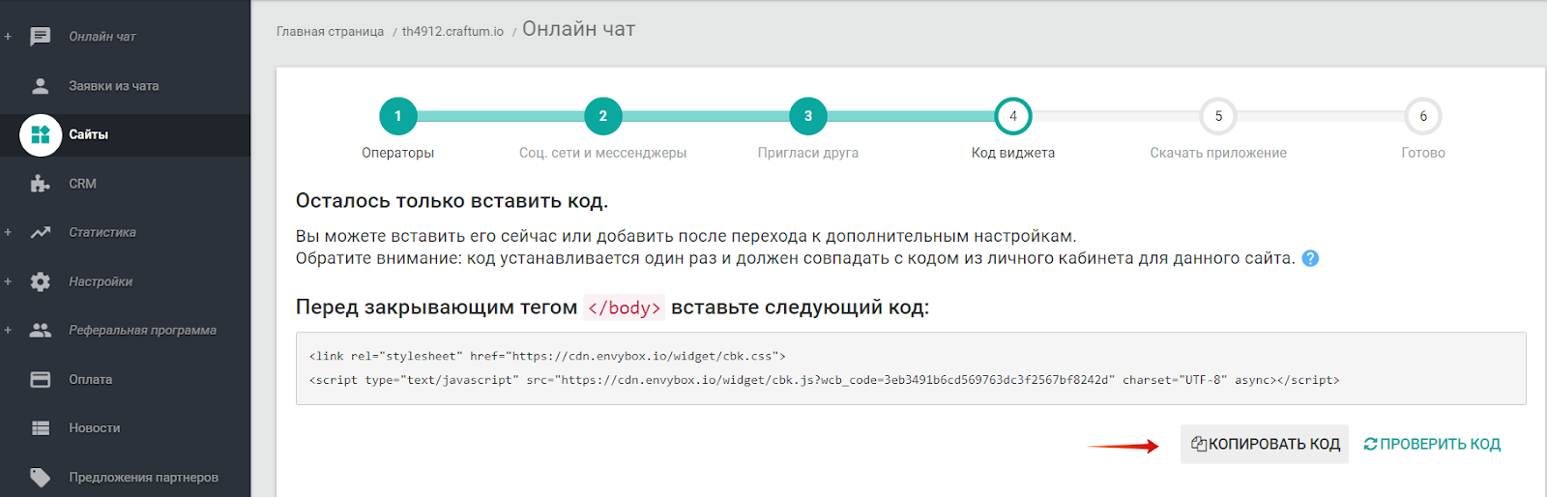Click the Онлайн чат chat bubble icon

coord(41,37)
